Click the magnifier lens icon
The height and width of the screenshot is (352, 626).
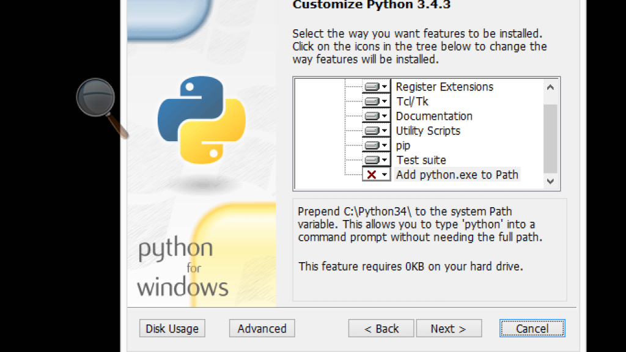[102, 108]
